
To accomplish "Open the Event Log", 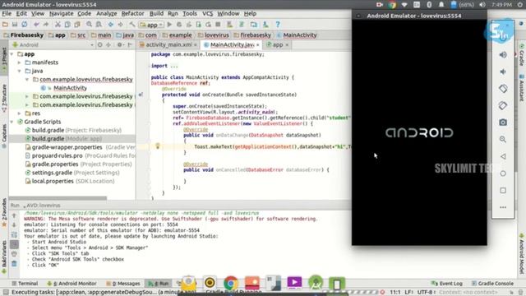I will (x=446, y=283).
